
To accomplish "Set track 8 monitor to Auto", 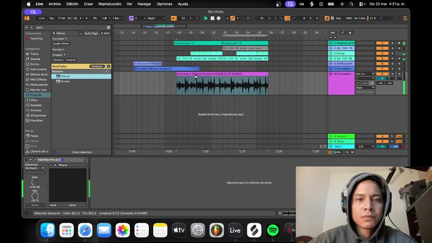I will [365, 83].
